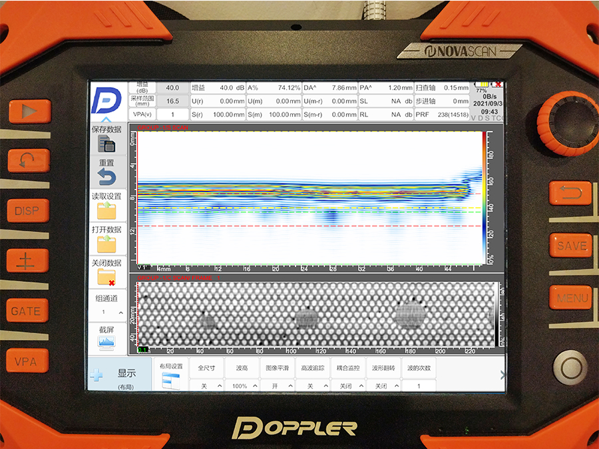Open 布局设置 layout settings icon
Viewport: 599px width, 449px height.
point(171,381)
